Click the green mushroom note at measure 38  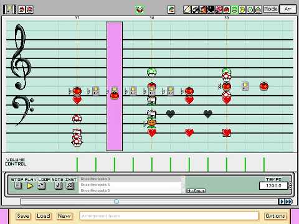152,72
